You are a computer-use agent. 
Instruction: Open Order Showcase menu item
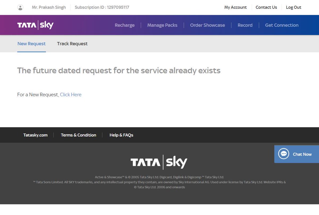[x=207, y=25]
